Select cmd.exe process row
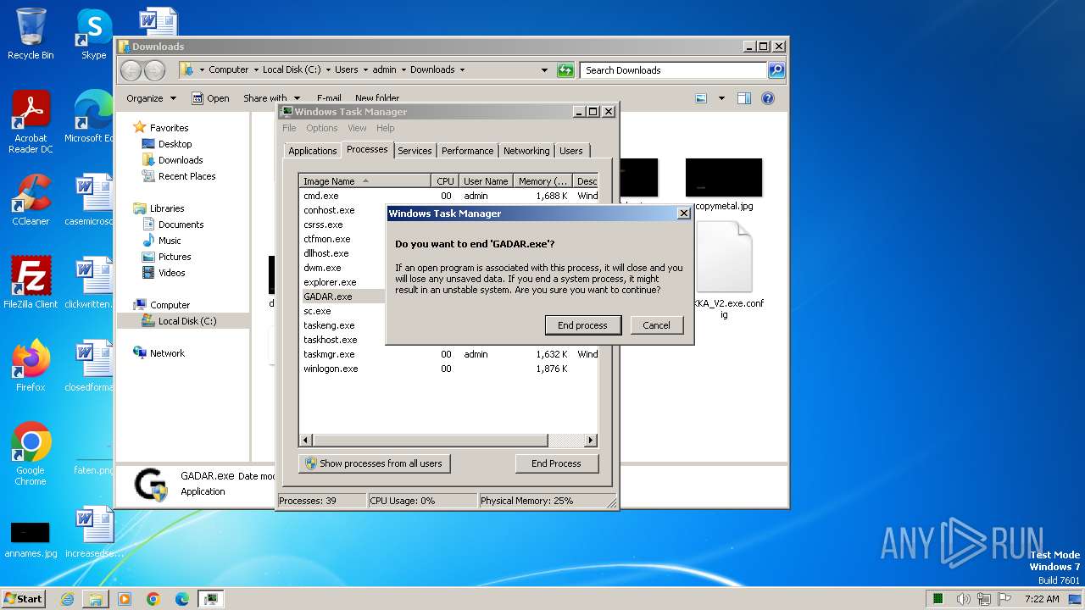 449,196
